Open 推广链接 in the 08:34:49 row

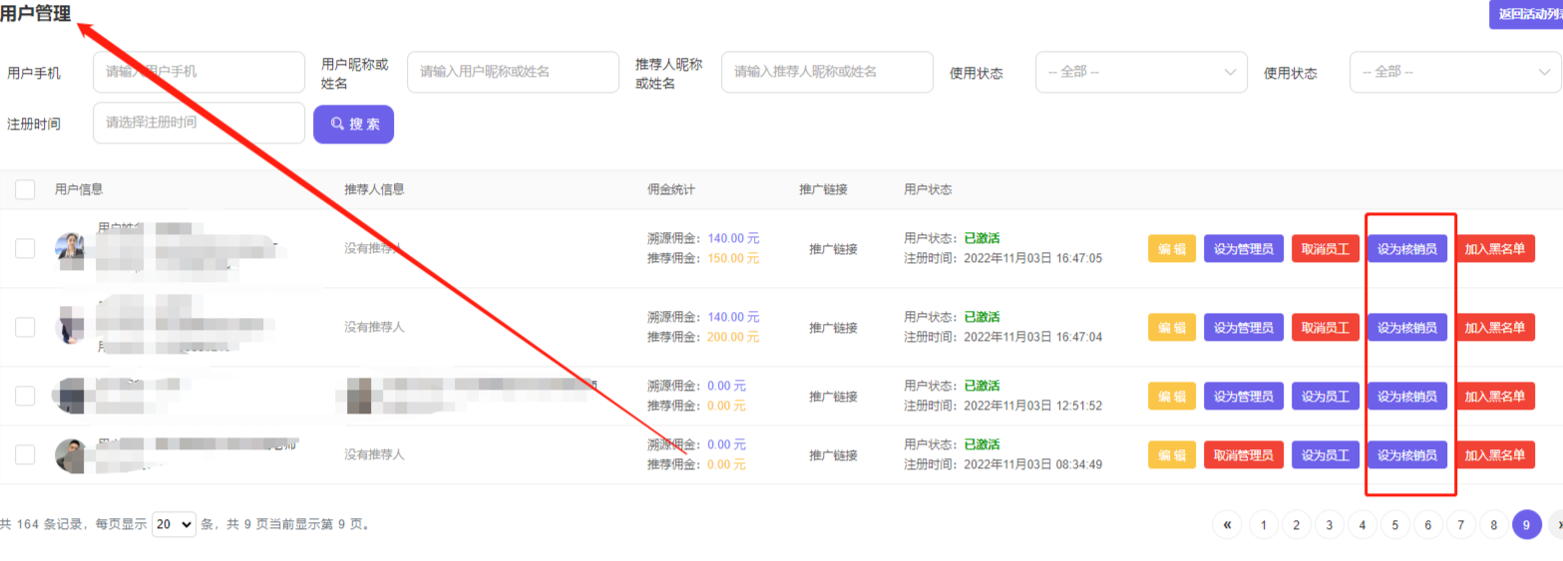(x=833, y=454)
